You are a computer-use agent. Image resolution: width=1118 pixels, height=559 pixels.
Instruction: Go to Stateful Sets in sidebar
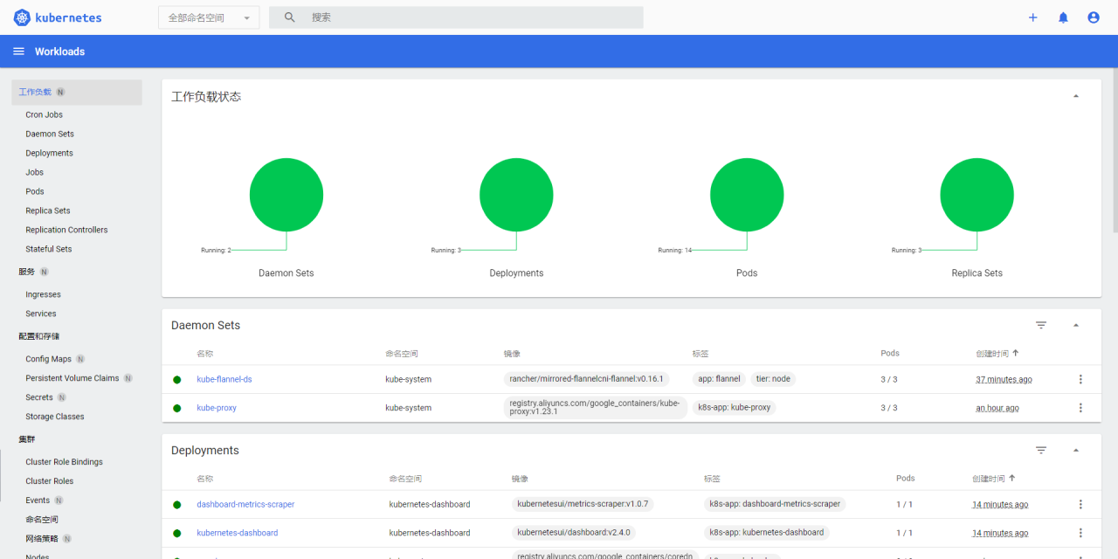click(49, 249)
